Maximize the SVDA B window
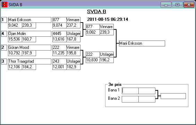This screenshot has width=196, height=125. click(x=177, y=5)
